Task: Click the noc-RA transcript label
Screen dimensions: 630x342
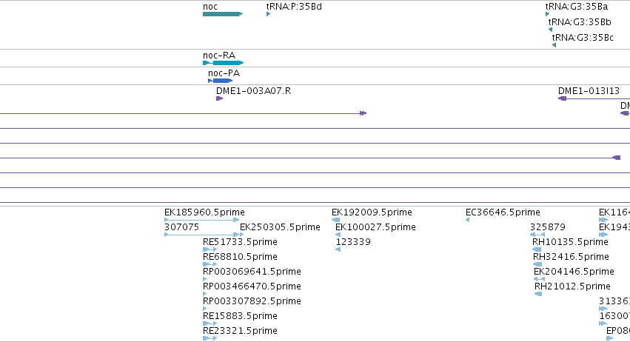Action: pyautogui.click(x=219, y=55)
